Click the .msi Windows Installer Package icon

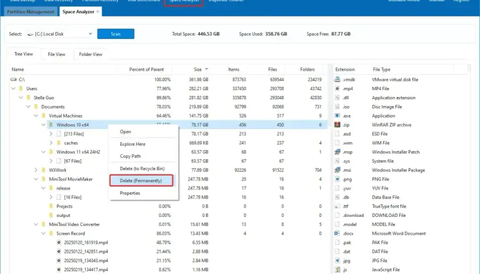point(337,170)
